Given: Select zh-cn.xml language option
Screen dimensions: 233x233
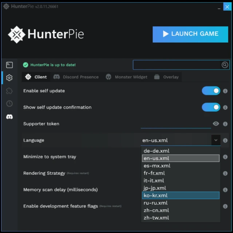Looking at the screenshot, I should click(x=181, y=210).
